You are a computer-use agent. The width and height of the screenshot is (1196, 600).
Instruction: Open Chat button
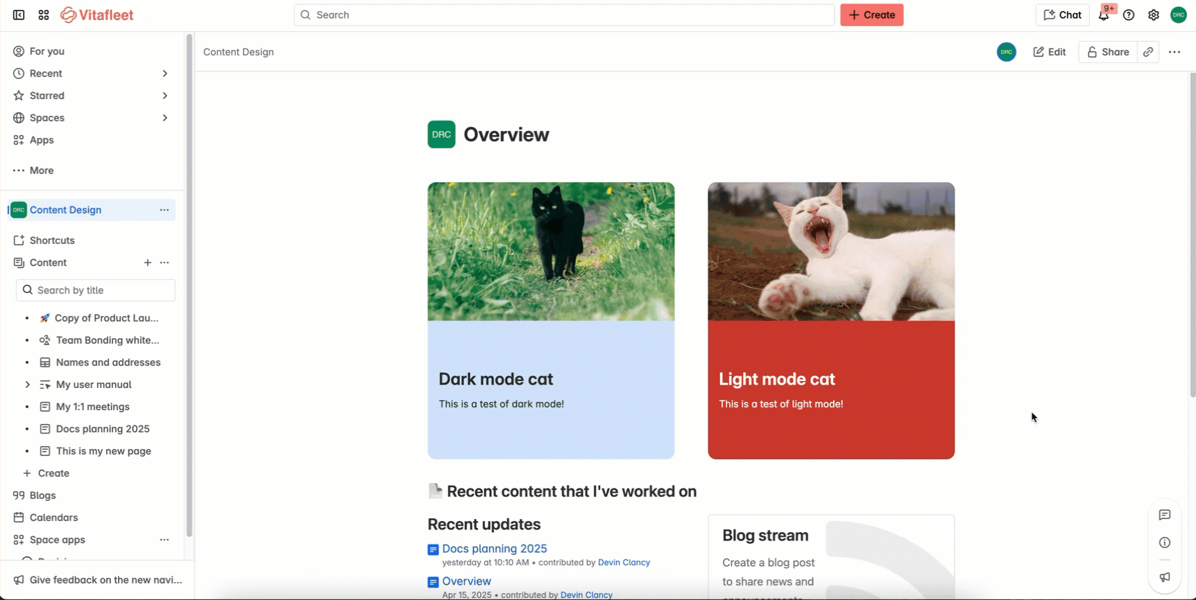(x=1062, y=15)
